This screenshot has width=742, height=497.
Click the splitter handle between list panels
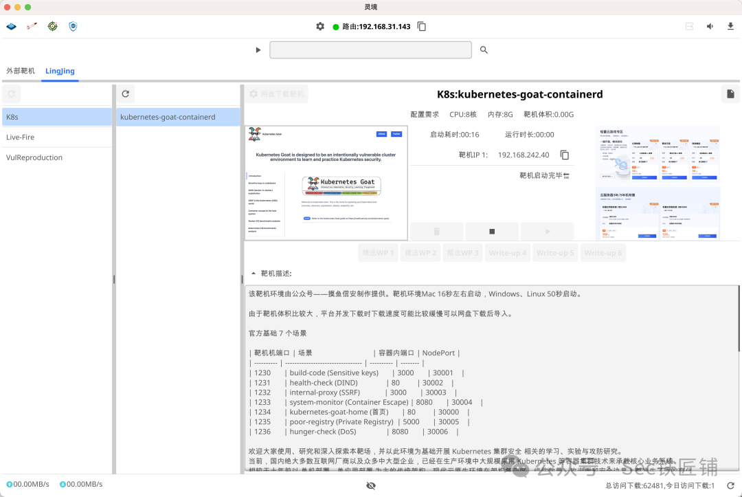(x=114, y=279)
